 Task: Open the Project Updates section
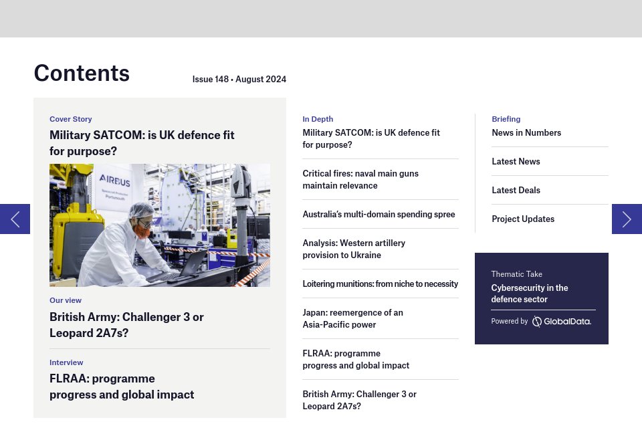pyautogui.click(x=523, y=219)
